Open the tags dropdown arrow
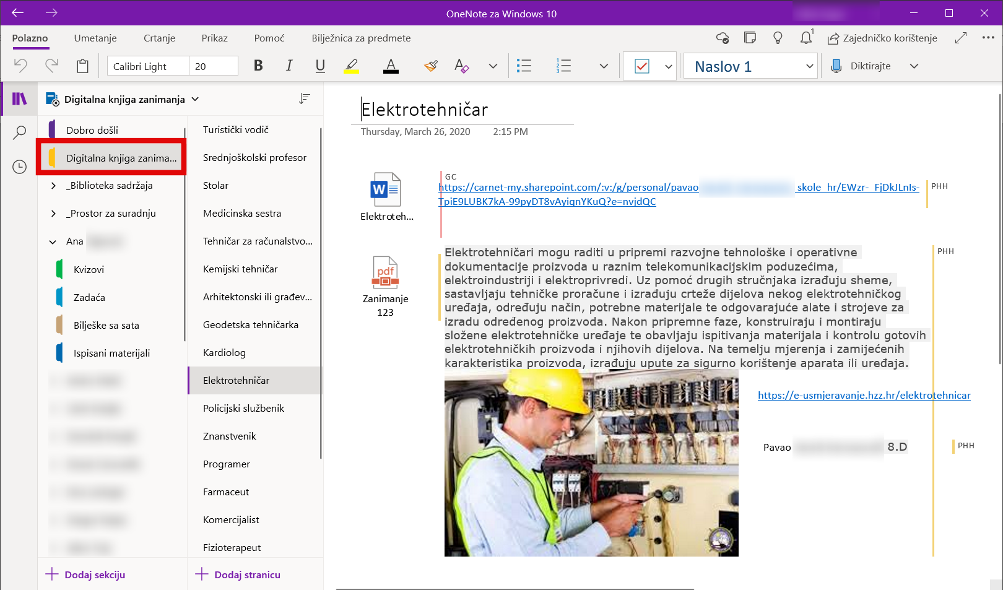 668,66
